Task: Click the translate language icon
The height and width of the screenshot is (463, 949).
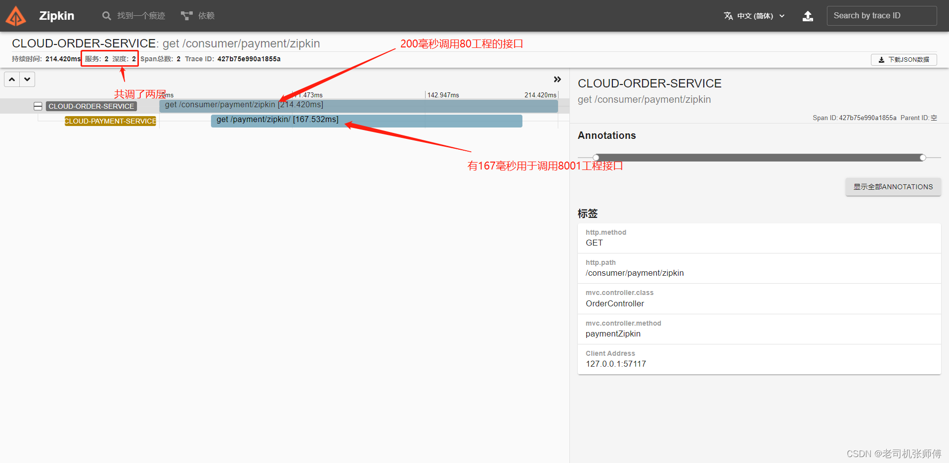Action: click(x=728, y=16)
